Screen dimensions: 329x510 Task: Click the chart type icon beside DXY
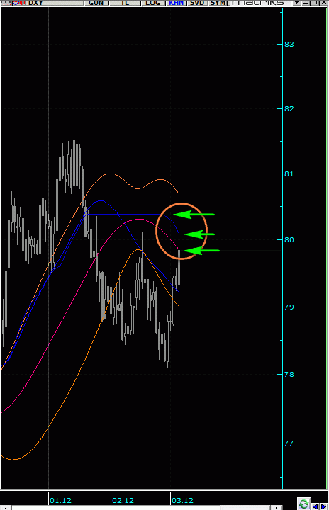click(x=19, y=3)
